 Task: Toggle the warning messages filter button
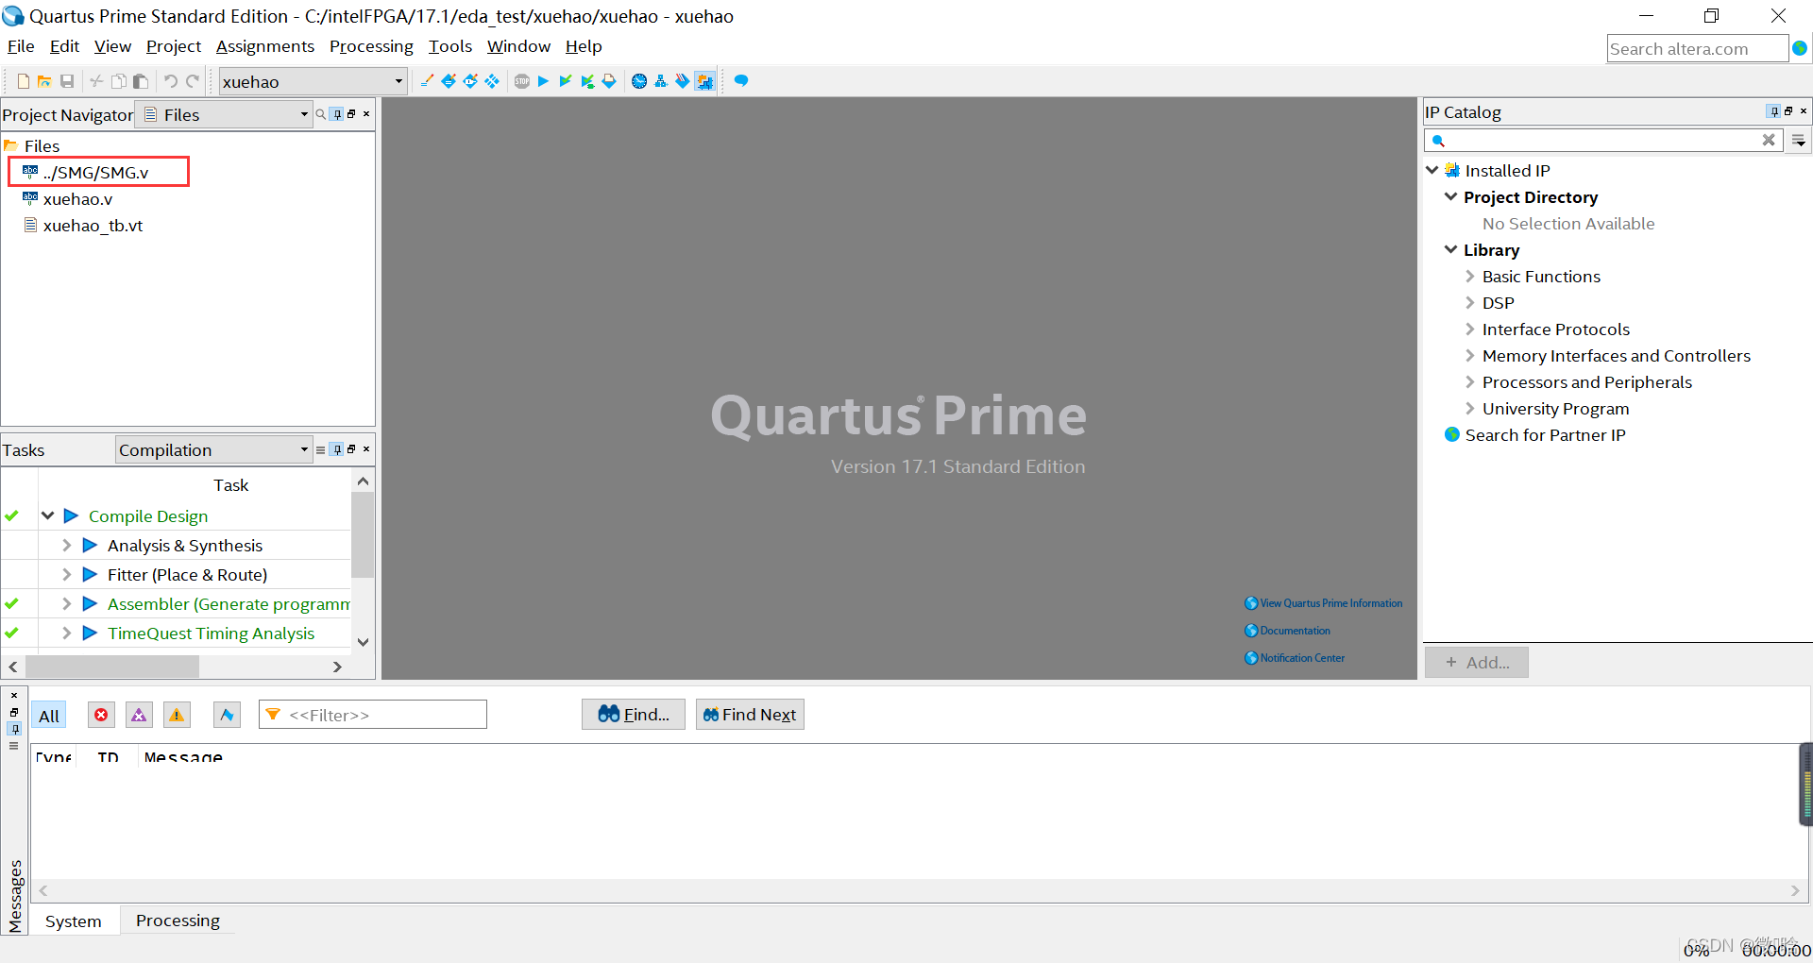177,715
